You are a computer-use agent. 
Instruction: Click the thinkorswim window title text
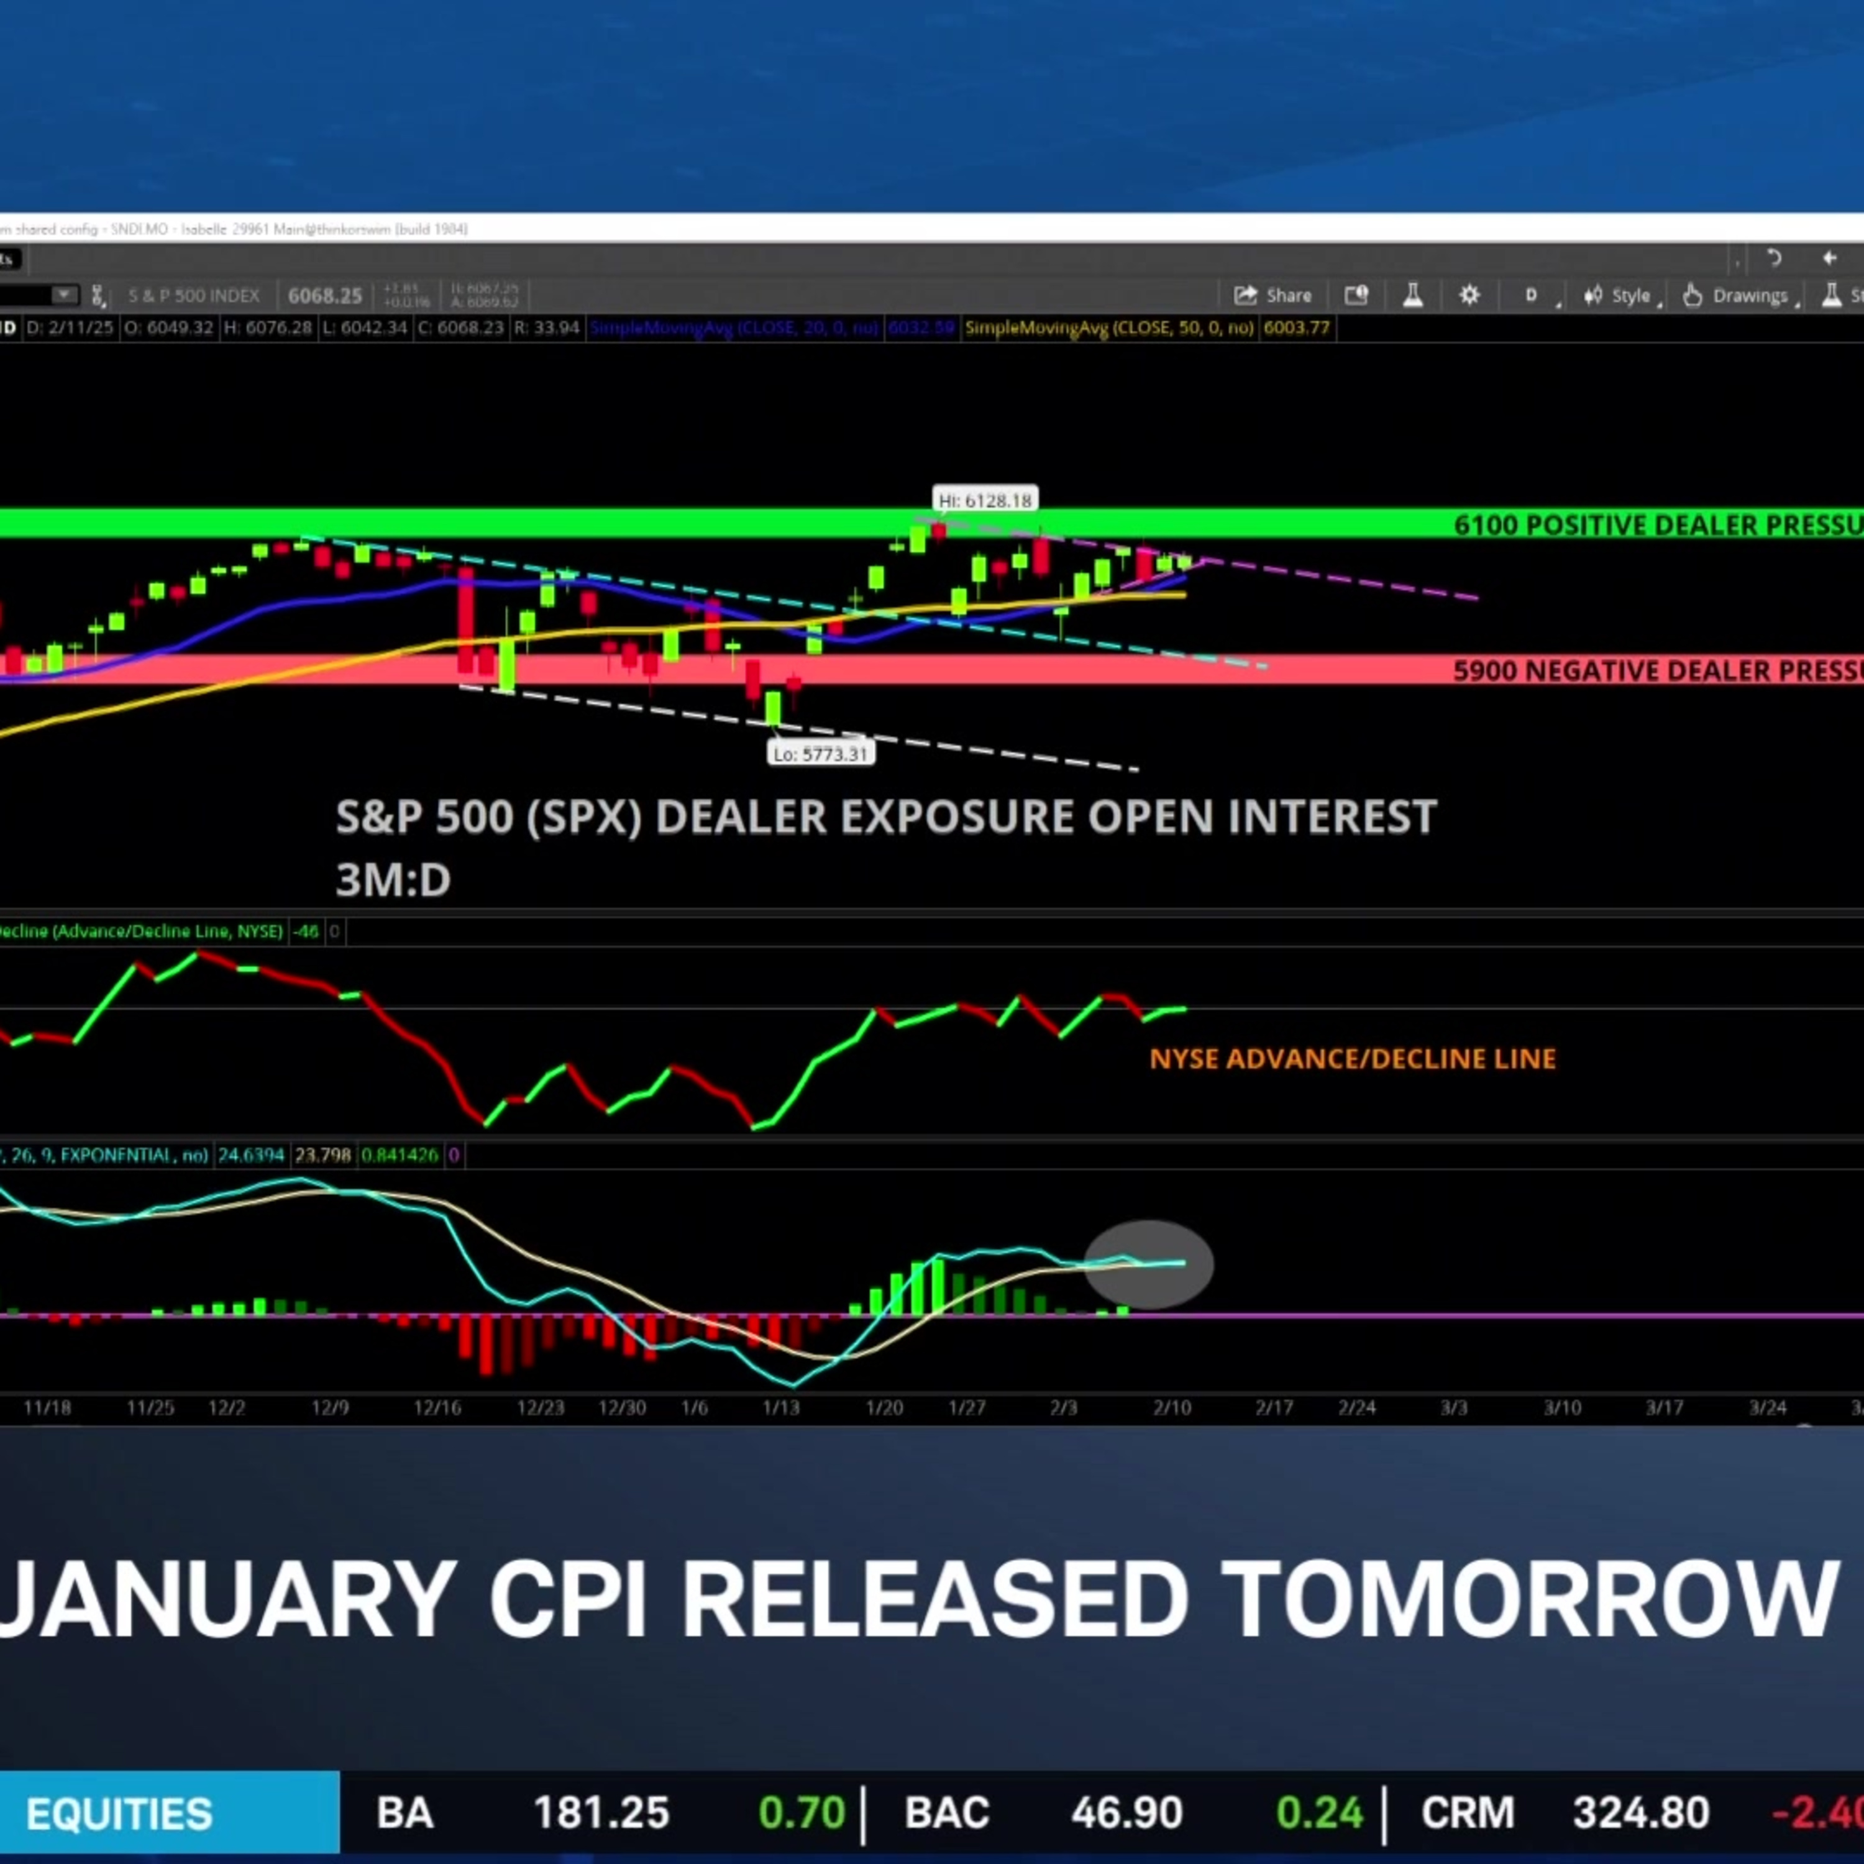(234, 229)
